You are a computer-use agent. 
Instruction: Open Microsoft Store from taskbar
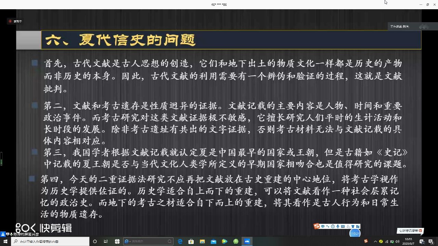coord(191,242)
